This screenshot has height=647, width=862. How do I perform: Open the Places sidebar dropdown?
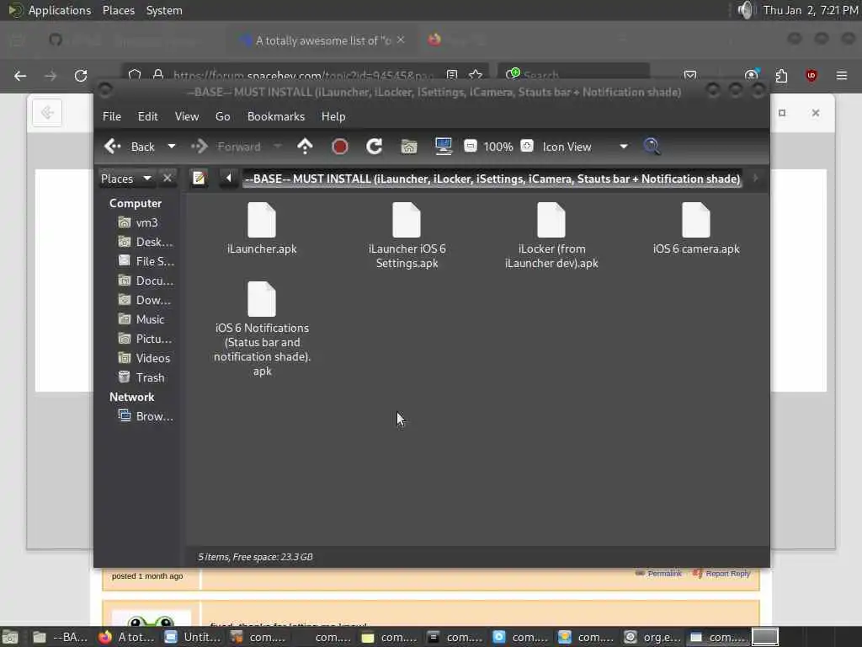(126, 179)
